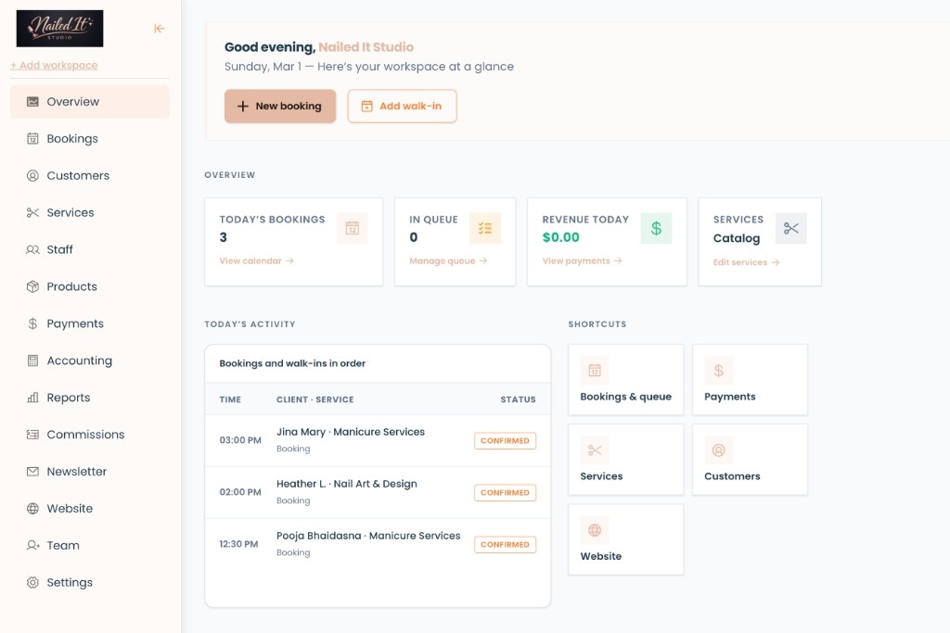Viewport: 950px width, 633px height.
Task: Open Payments using the dollar icon in sidebar
Action: 32,323
